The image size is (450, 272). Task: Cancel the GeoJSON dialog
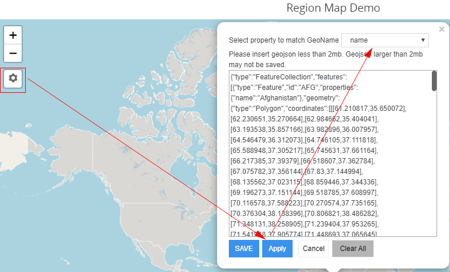(314, 248)
